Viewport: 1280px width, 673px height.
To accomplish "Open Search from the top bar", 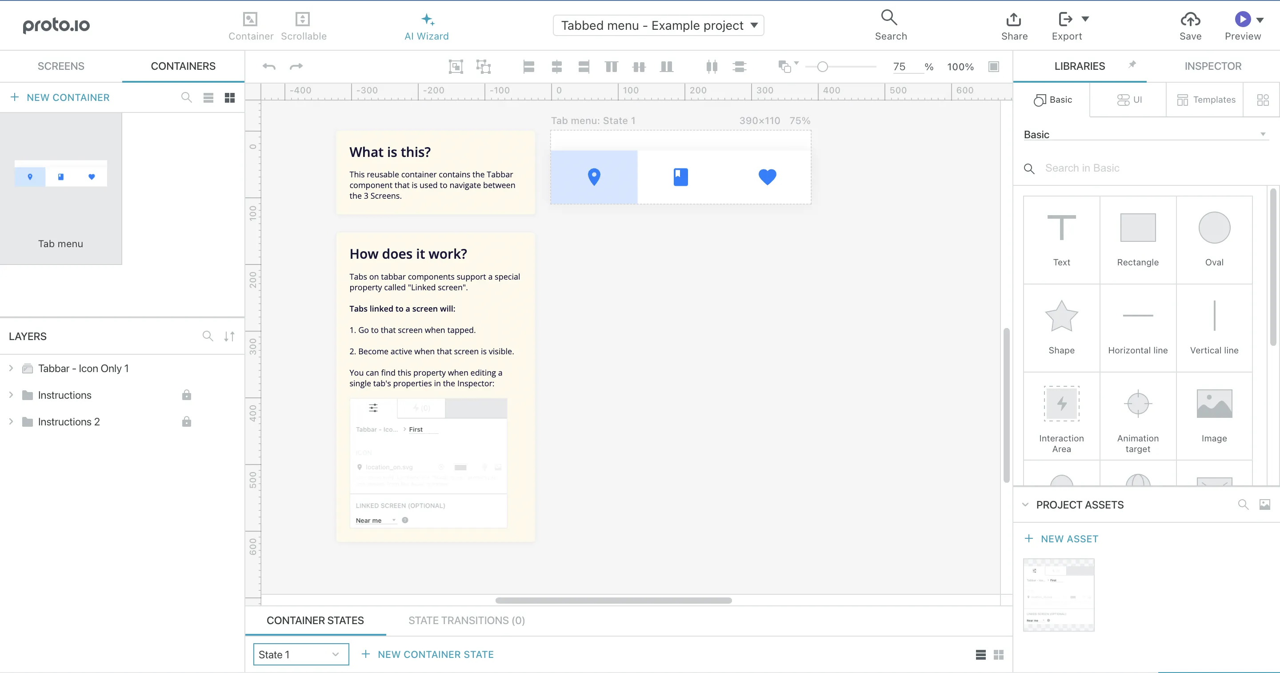I will pyautogui.click(x=890, y=24).
